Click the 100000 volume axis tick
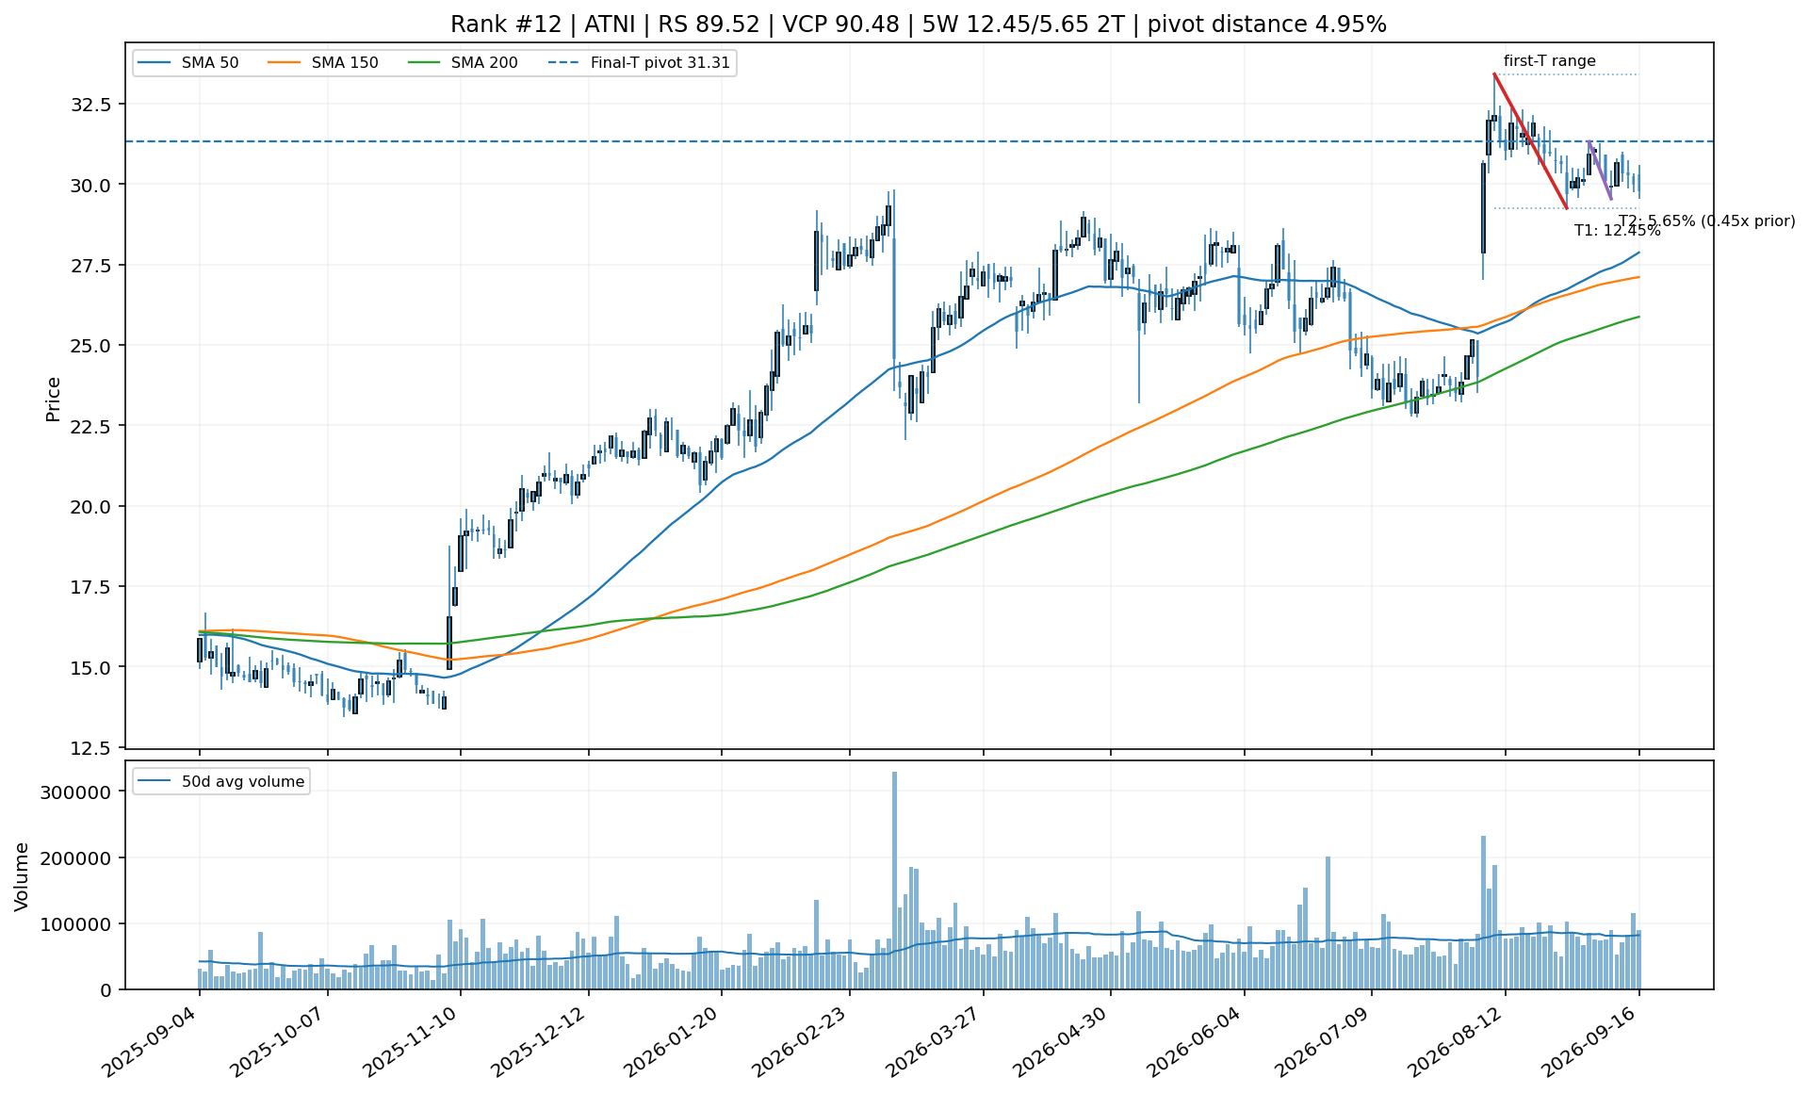 tap(76, 923)
